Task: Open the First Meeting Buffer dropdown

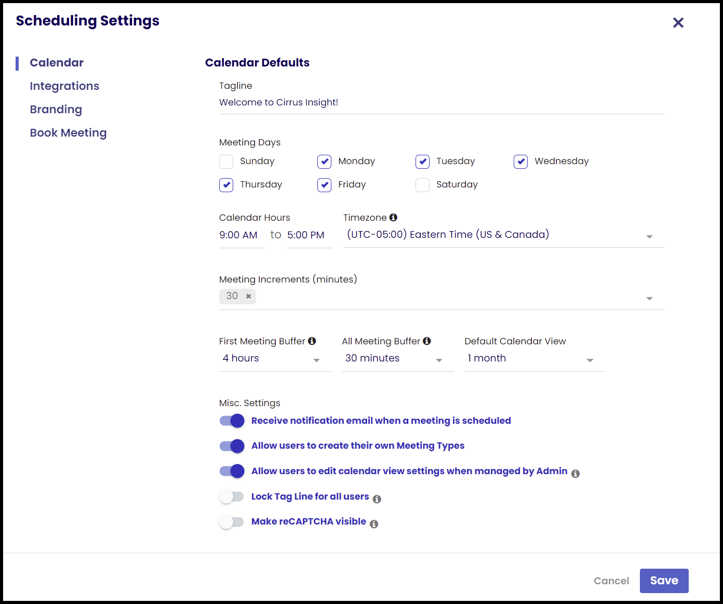Action: (x=275, y=358)
